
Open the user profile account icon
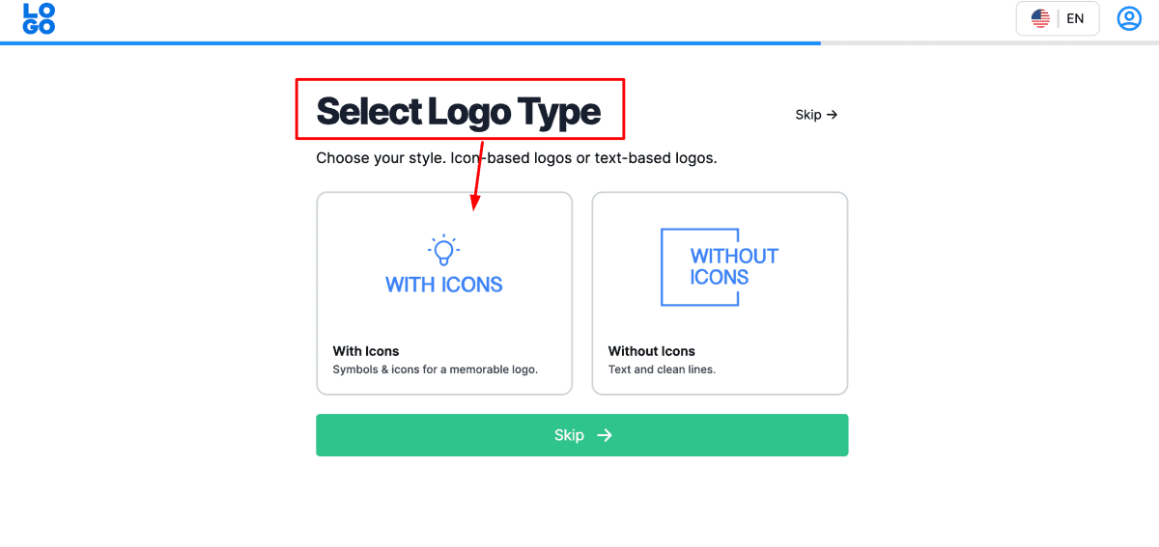click(1128, 18)
